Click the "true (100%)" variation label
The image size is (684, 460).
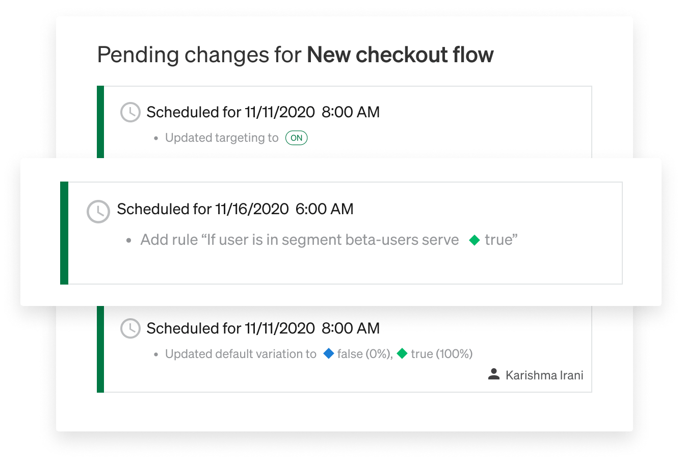pyautogui.click(x=441, y=354)
